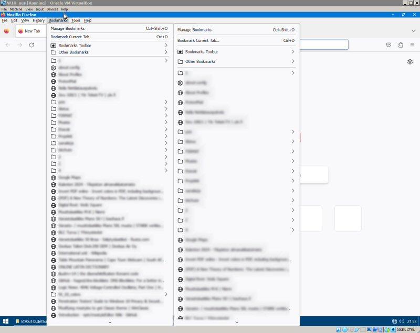Click the Reload page button

31,45
